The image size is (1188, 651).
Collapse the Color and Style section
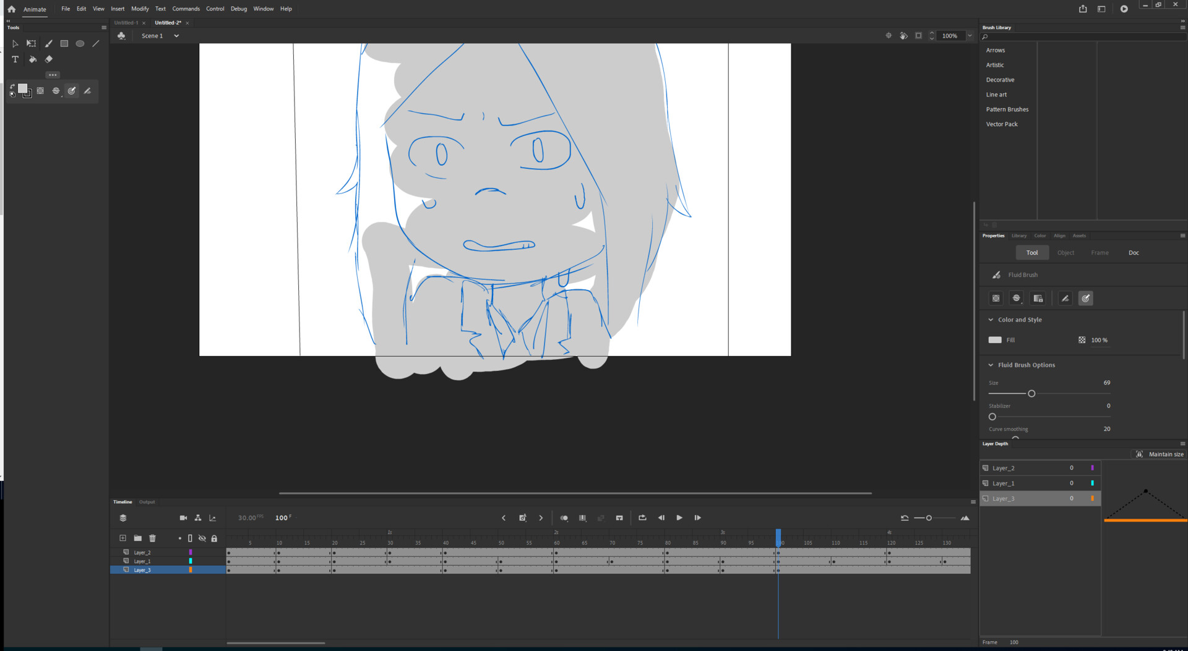(x=991, y=320)
